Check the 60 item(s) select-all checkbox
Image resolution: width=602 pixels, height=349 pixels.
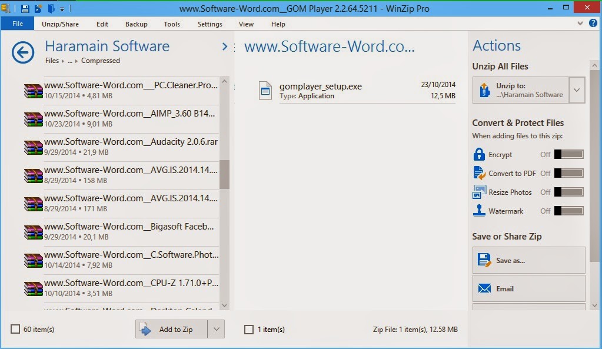click(x=15, y=329)
